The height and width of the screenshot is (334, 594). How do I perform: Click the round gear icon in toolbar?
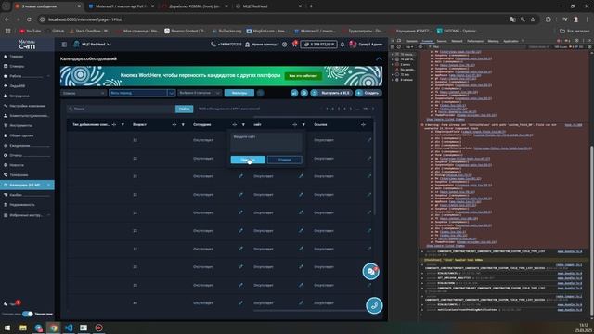pos(304,93)
